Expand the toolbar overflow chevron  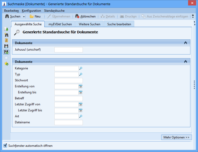click(x=193, y=16)
